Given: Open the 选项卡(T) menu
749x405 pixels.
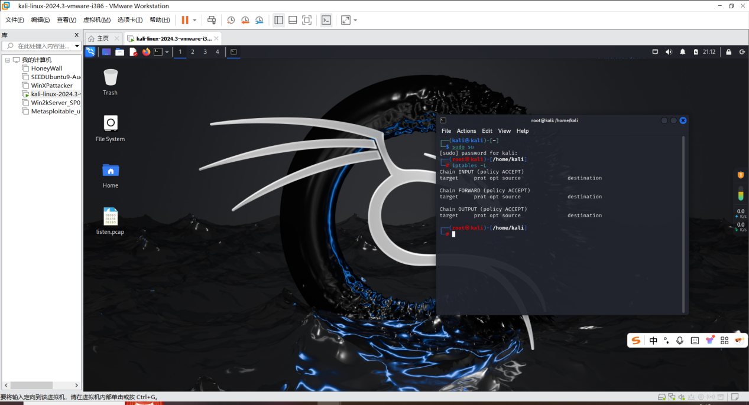Looking at the screenshot, I should [x=130, y=20].
